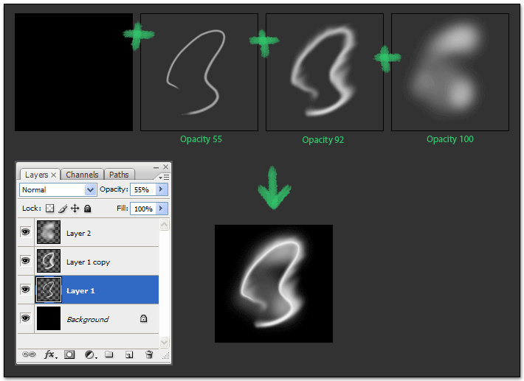The height and width of the screenshot is (381, 524).
Task: Hide the Background layer
Action: (25, 319)
